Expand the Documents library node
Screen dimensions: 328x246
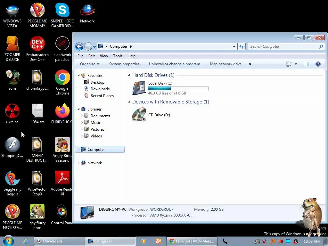point(82,116)
